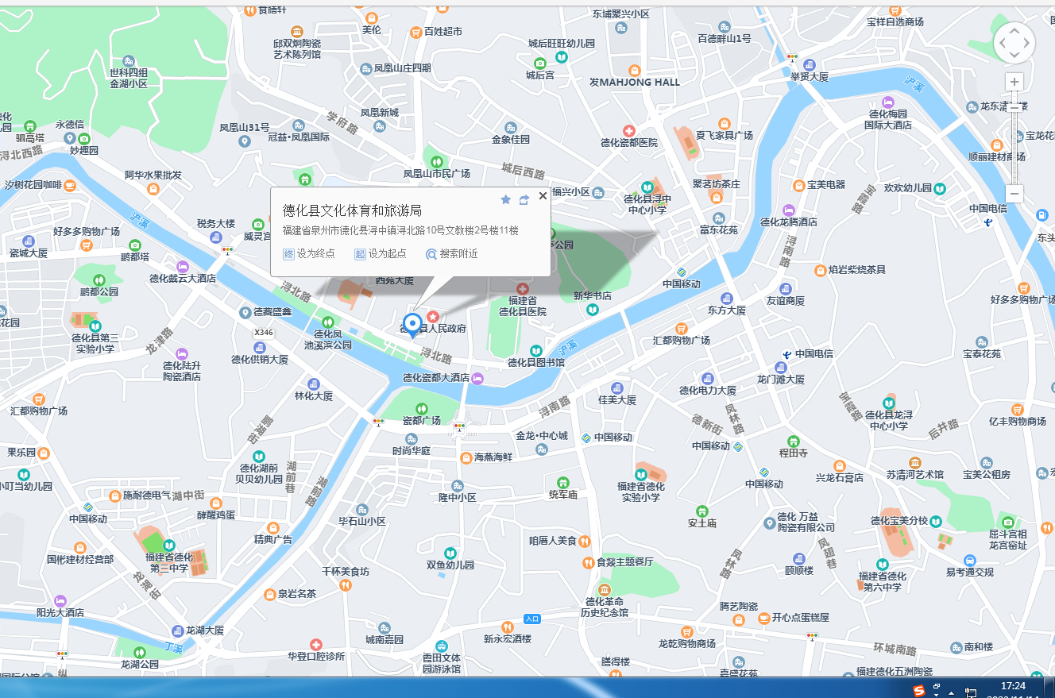Click the share arrow icon in popup
Viewport: 1055px width, 698px height.
coord(524,200)
